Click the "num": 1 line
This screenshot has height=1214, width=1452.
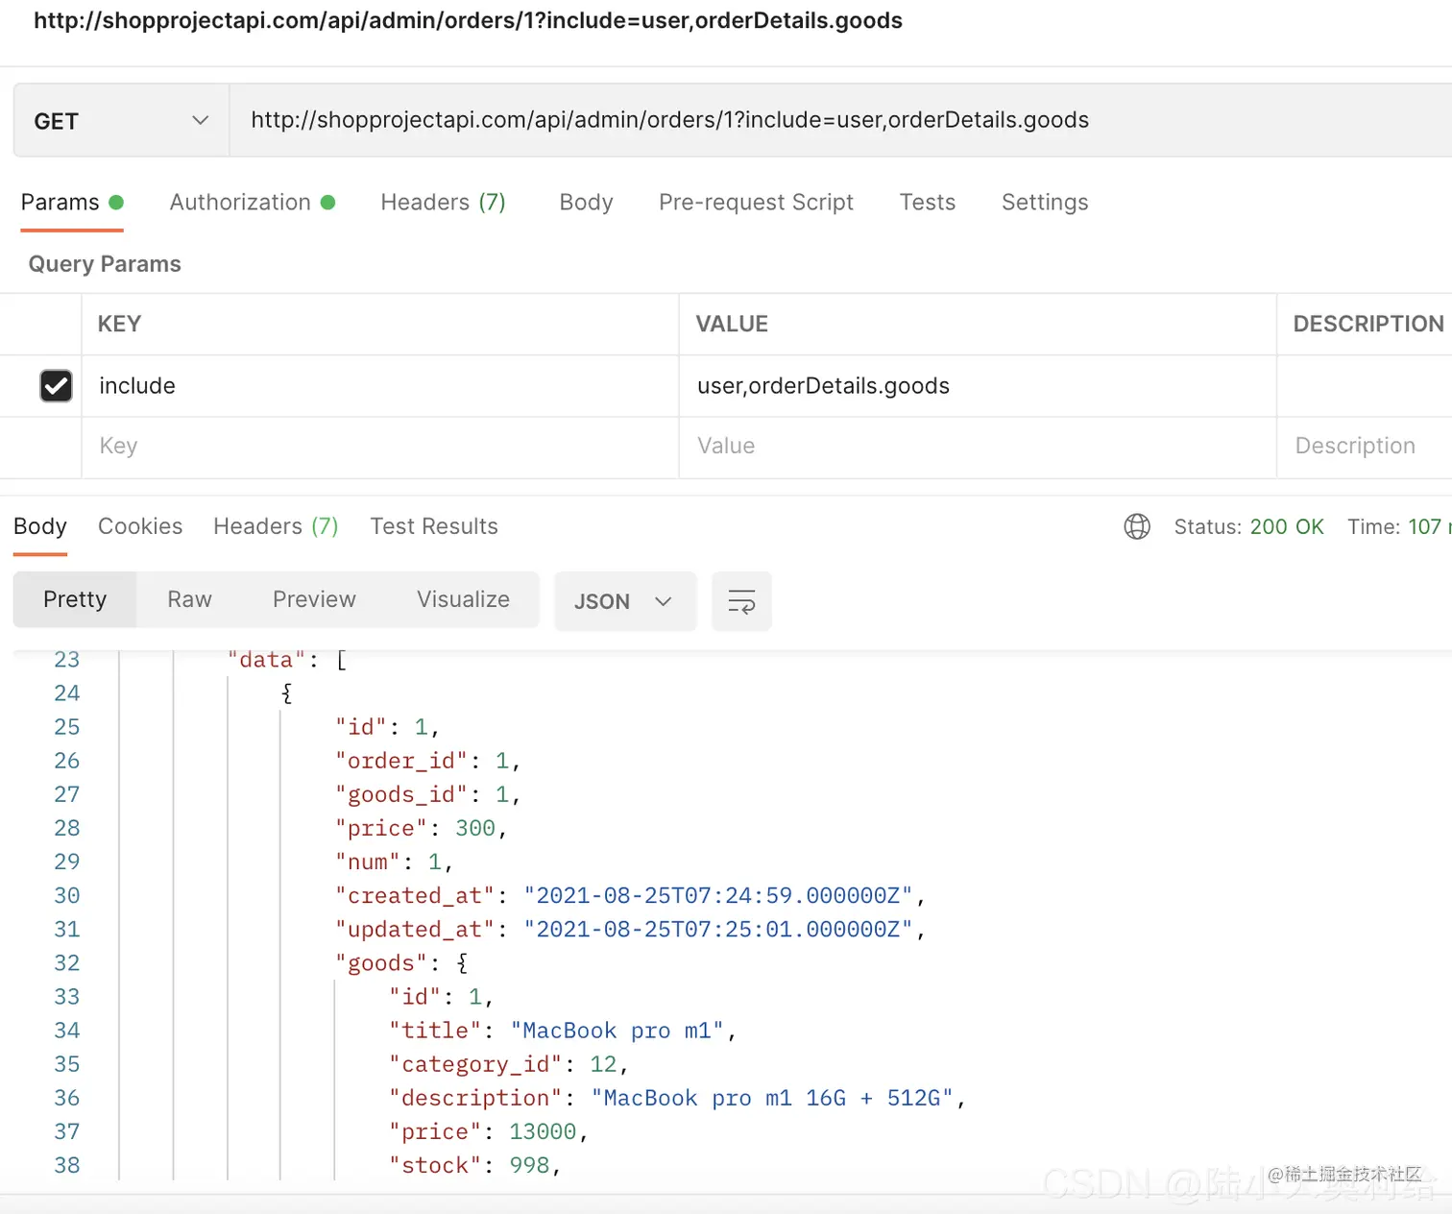[394, 862]
